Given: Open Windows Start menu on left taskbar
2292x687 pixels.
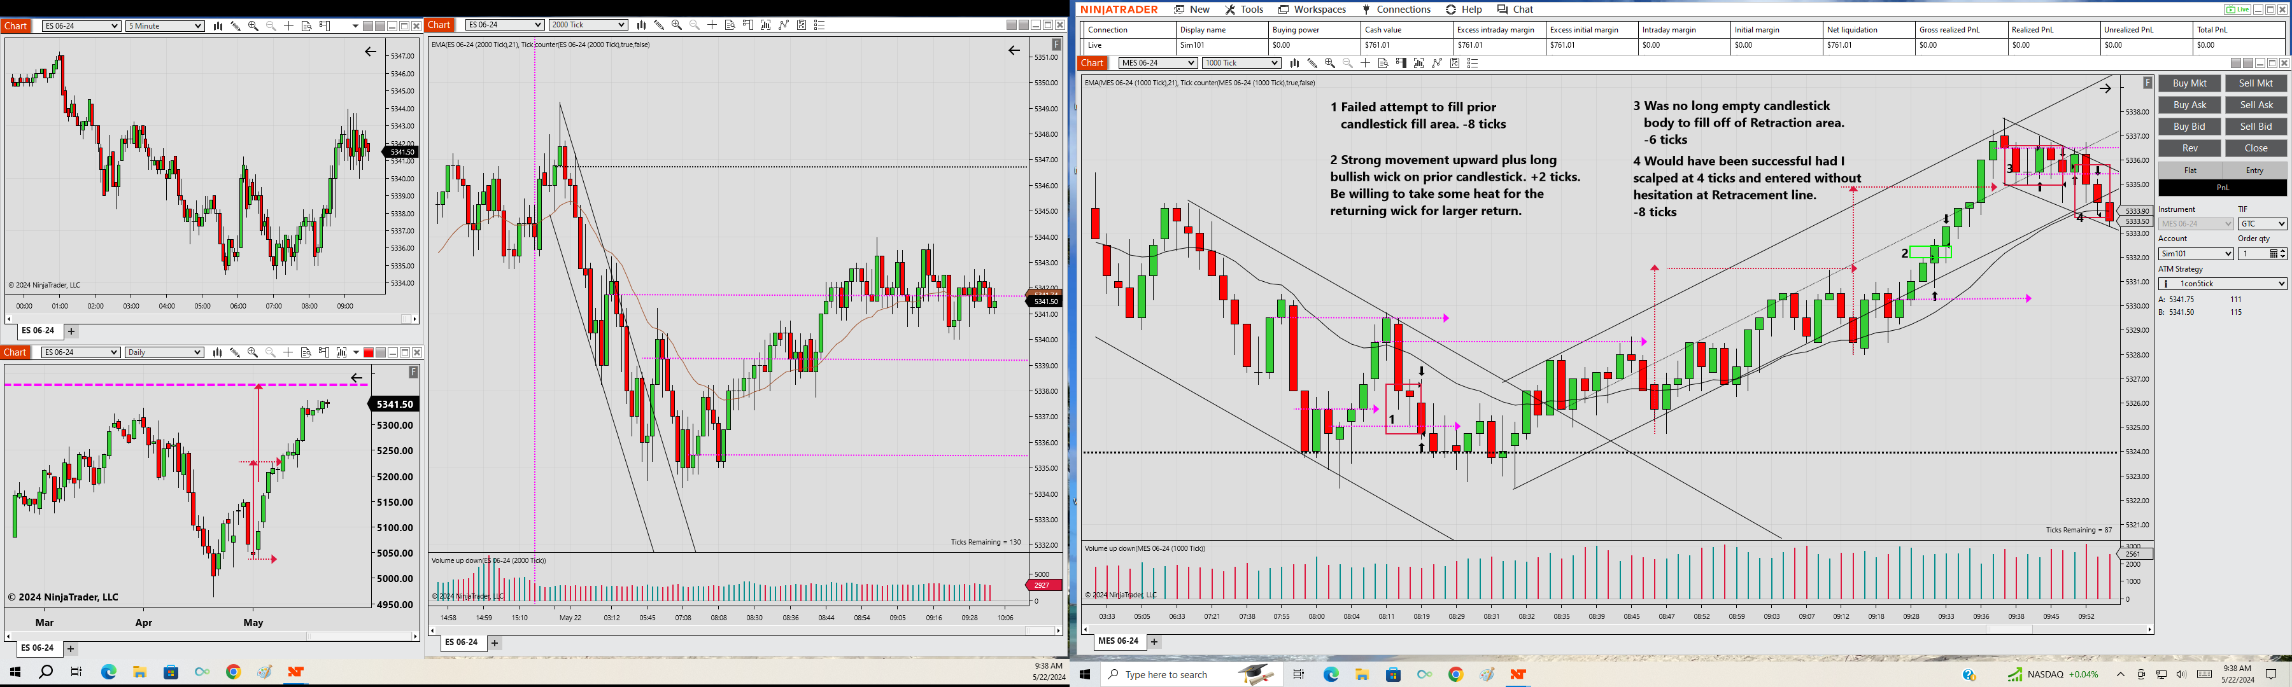Looking at the screenshot, I should (x=15, y=672).
